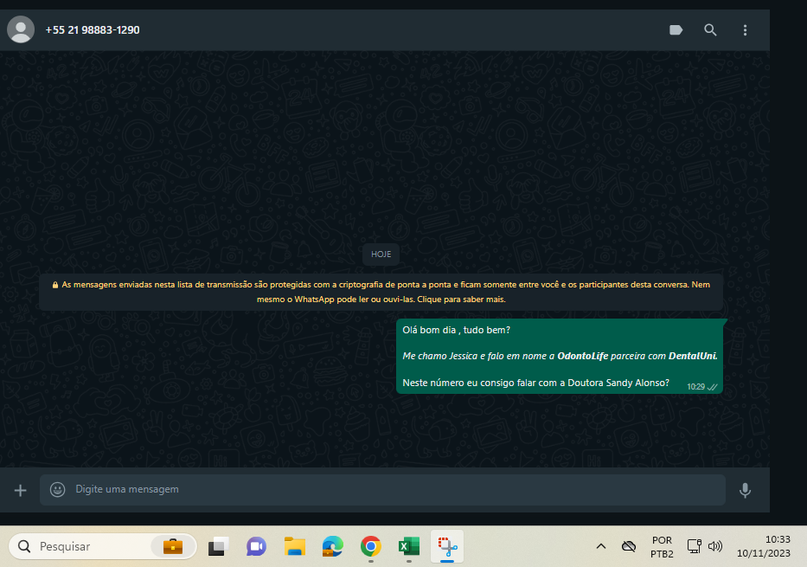
Task: Open the three-dot chat menu
Action: point(745,30)
